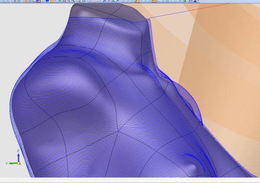
Task: Click the blue info circle toolbar icon
Action: coord(47,1)
